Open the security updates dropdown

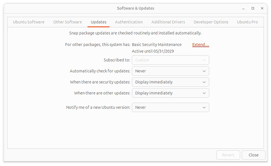click(170, 82)
